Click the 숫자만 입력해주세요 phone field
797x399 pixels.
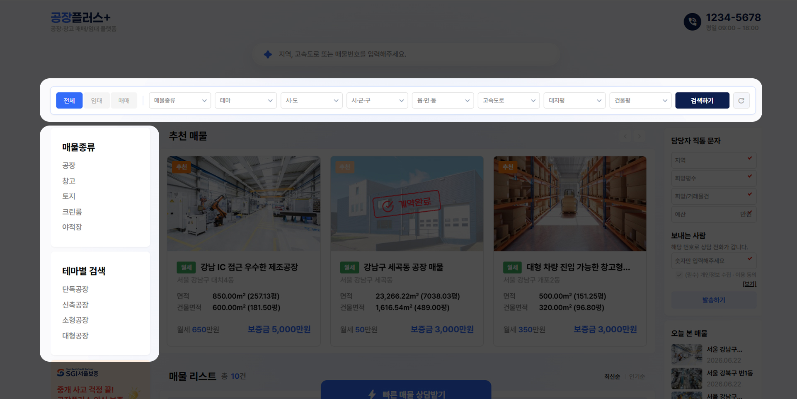714,261
